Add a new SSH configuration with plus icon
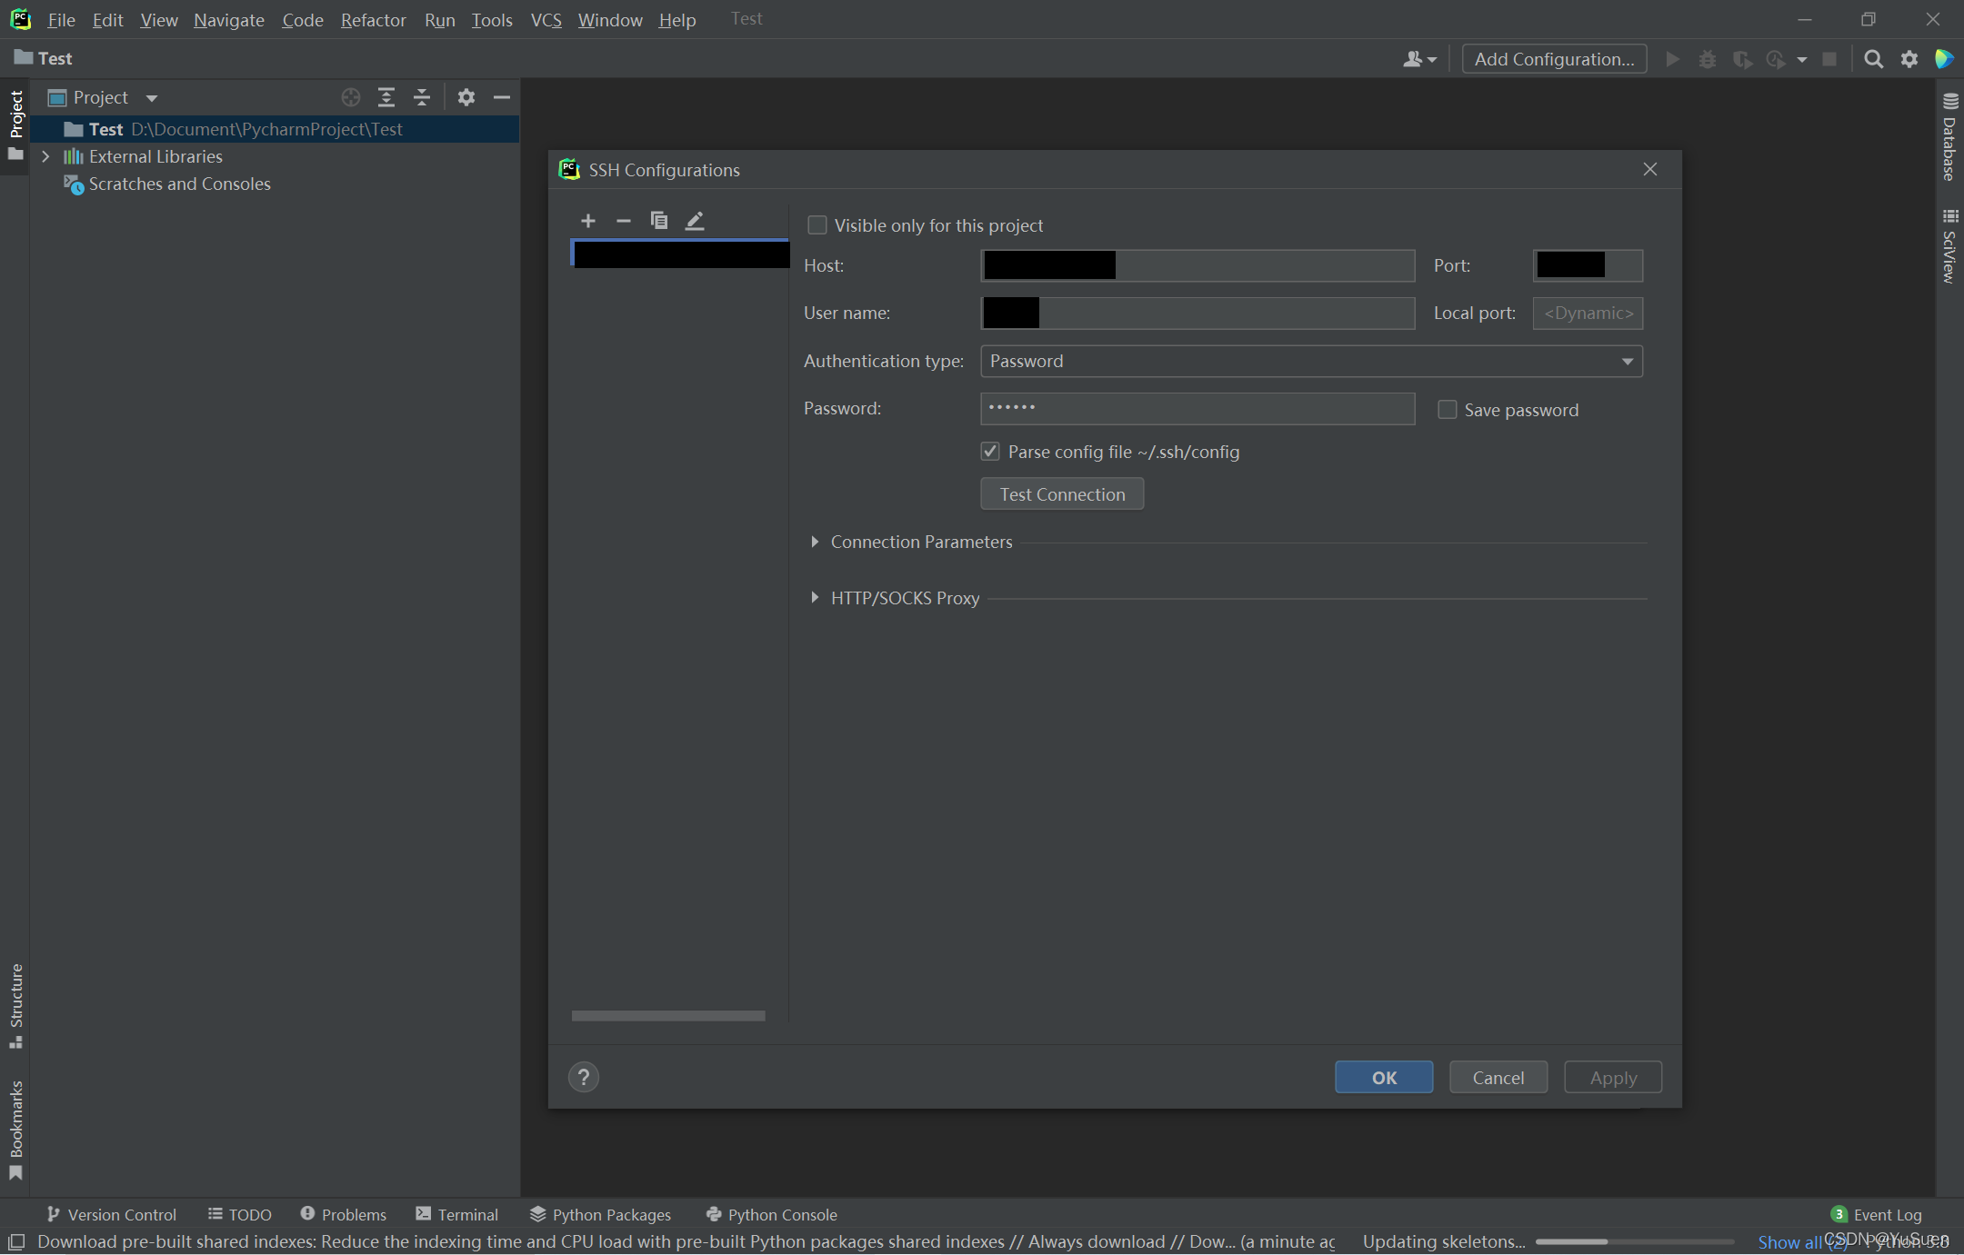This screenshot has width=1964, height=1255. pyautogui.click(x=588, y=221)
